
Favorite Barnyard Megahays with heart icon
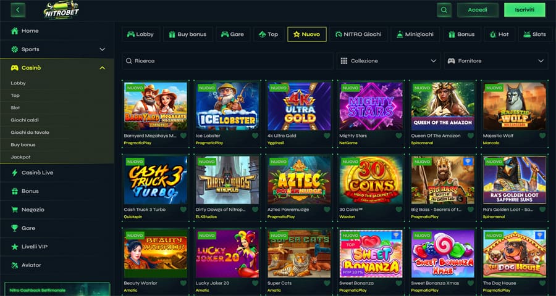[x=183, y=136]
